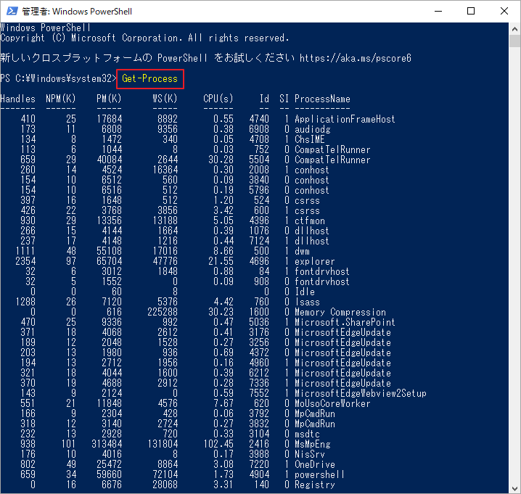Click the highlighted Get-Process command
Screen dimensions: 521x494
click(149, 78)
